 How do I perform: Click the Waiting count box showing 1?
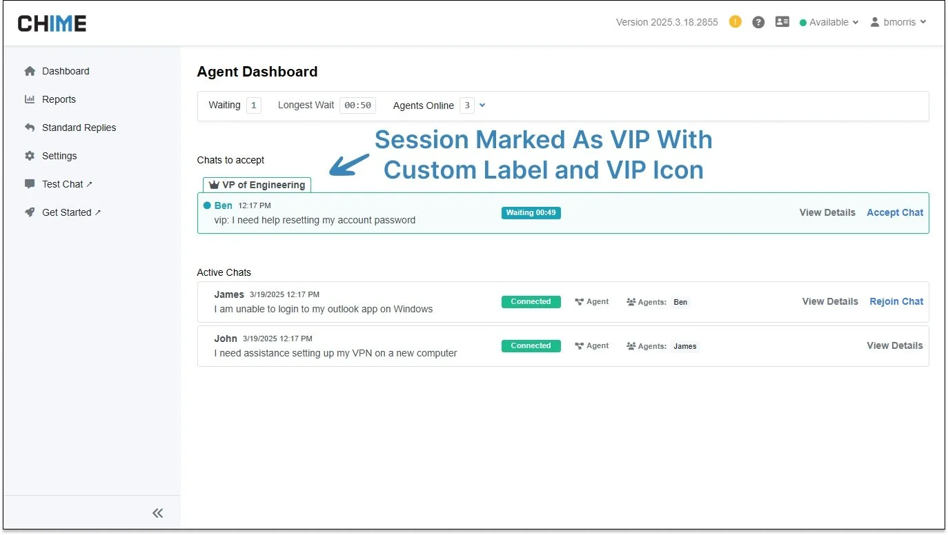254,105
